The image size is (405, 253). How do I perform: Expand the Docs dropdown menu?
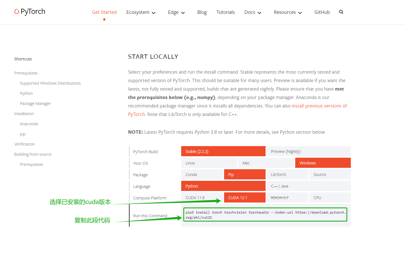(x=253, y=12)
